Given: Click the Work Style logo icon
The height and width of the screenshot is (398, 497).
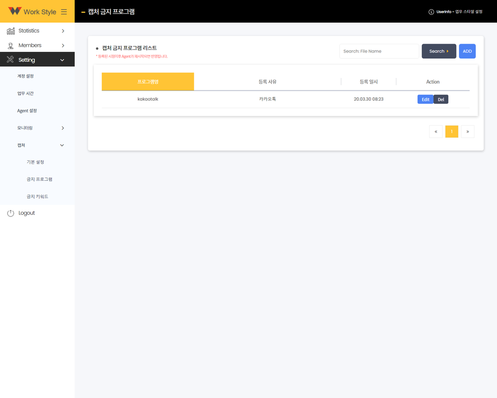Looking at the screenshot, I should point(14,11).
